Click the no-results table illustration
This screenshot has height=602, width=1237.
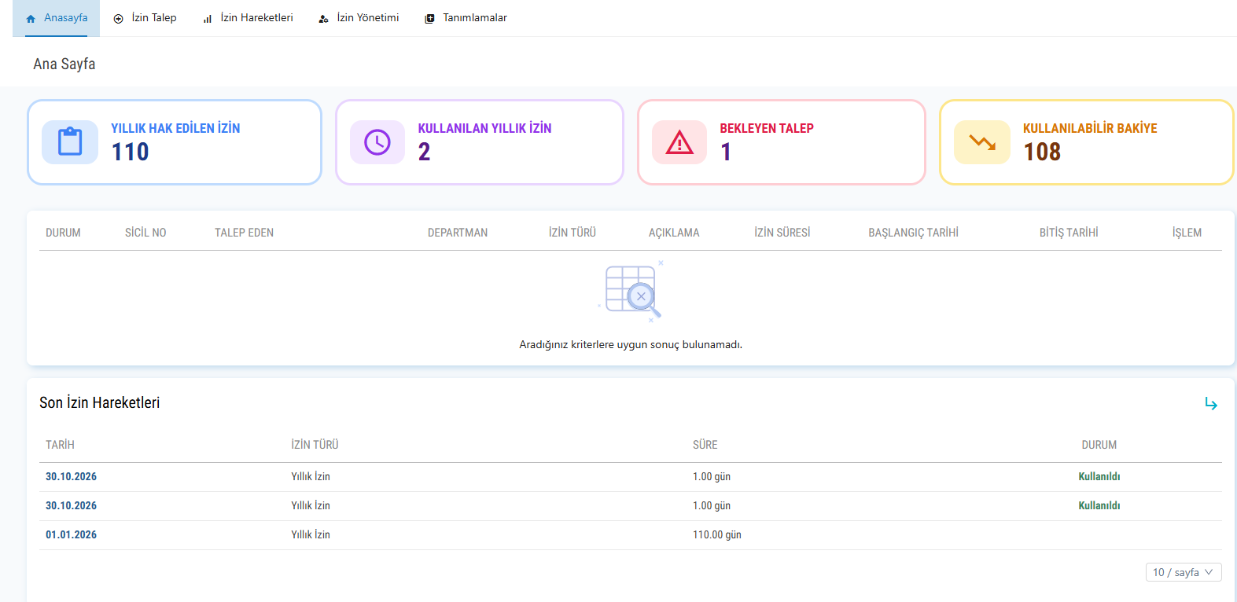pos(631,291)
